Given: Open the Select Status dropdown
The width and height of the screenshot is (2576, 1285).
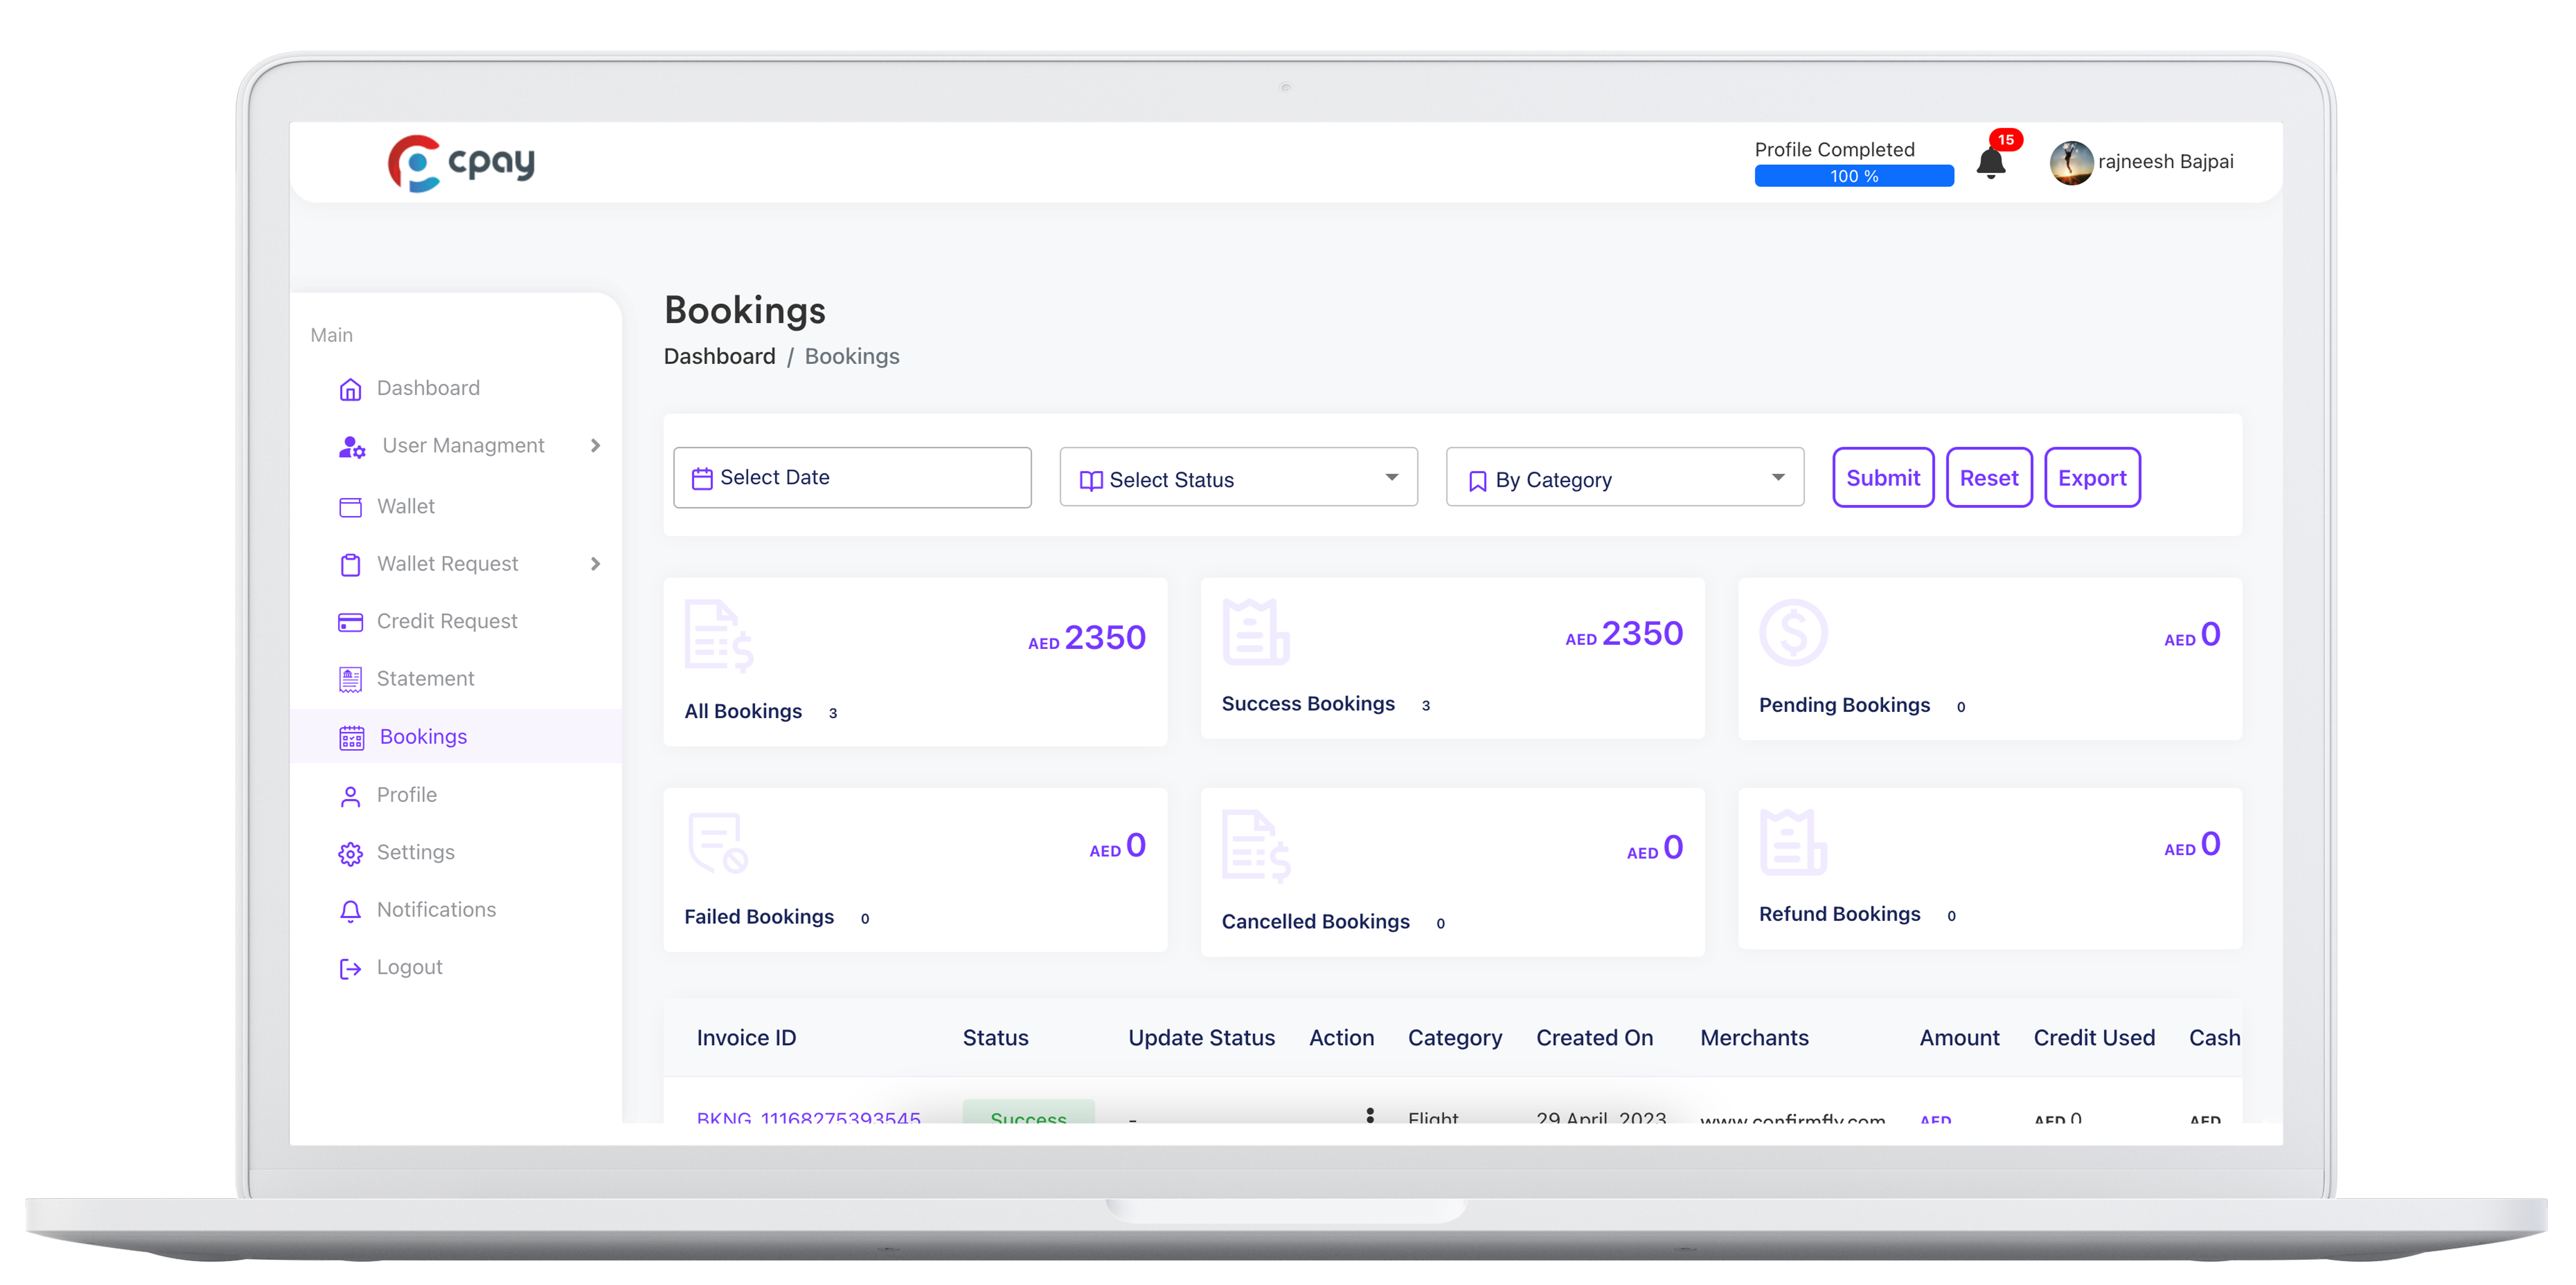Looking at the screenshot, I should pyautogui.click(x=1238, y=478).
